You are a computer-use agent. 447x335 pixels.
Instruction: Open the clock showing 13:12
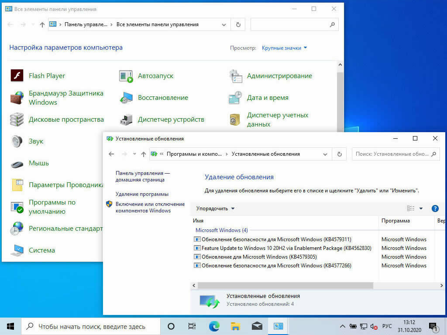click(x=409, y=326)
